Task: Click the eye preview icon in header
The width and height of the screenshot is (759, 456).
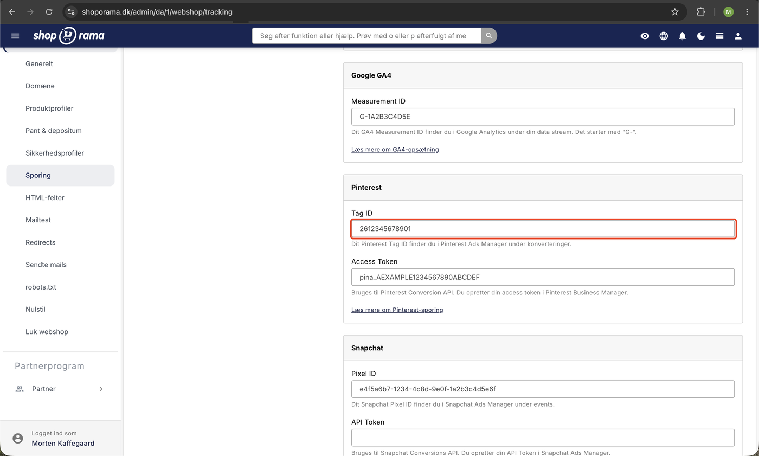Action: click(645, 36)
